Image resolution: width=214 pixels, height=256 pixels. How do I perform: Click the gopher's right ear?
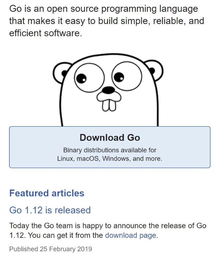154,70
